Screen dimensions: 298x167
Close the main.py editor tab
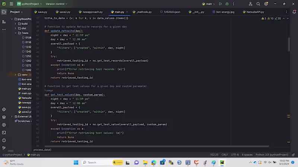point(127,12)
